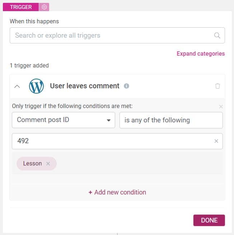Click the DONE button

tap(209, 220)
